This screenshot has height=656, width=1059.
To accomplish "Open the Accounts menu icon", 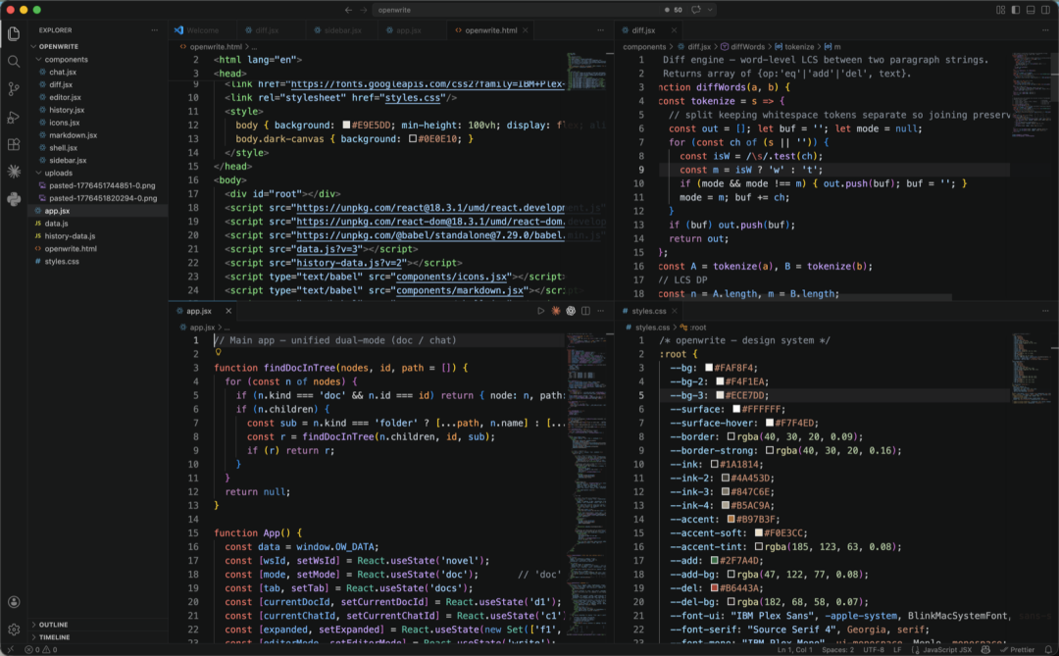I will [14, 602].
